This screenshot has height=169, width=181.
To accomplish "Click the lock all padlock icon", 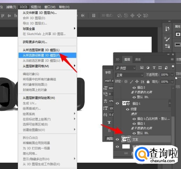I will point(148,82).
